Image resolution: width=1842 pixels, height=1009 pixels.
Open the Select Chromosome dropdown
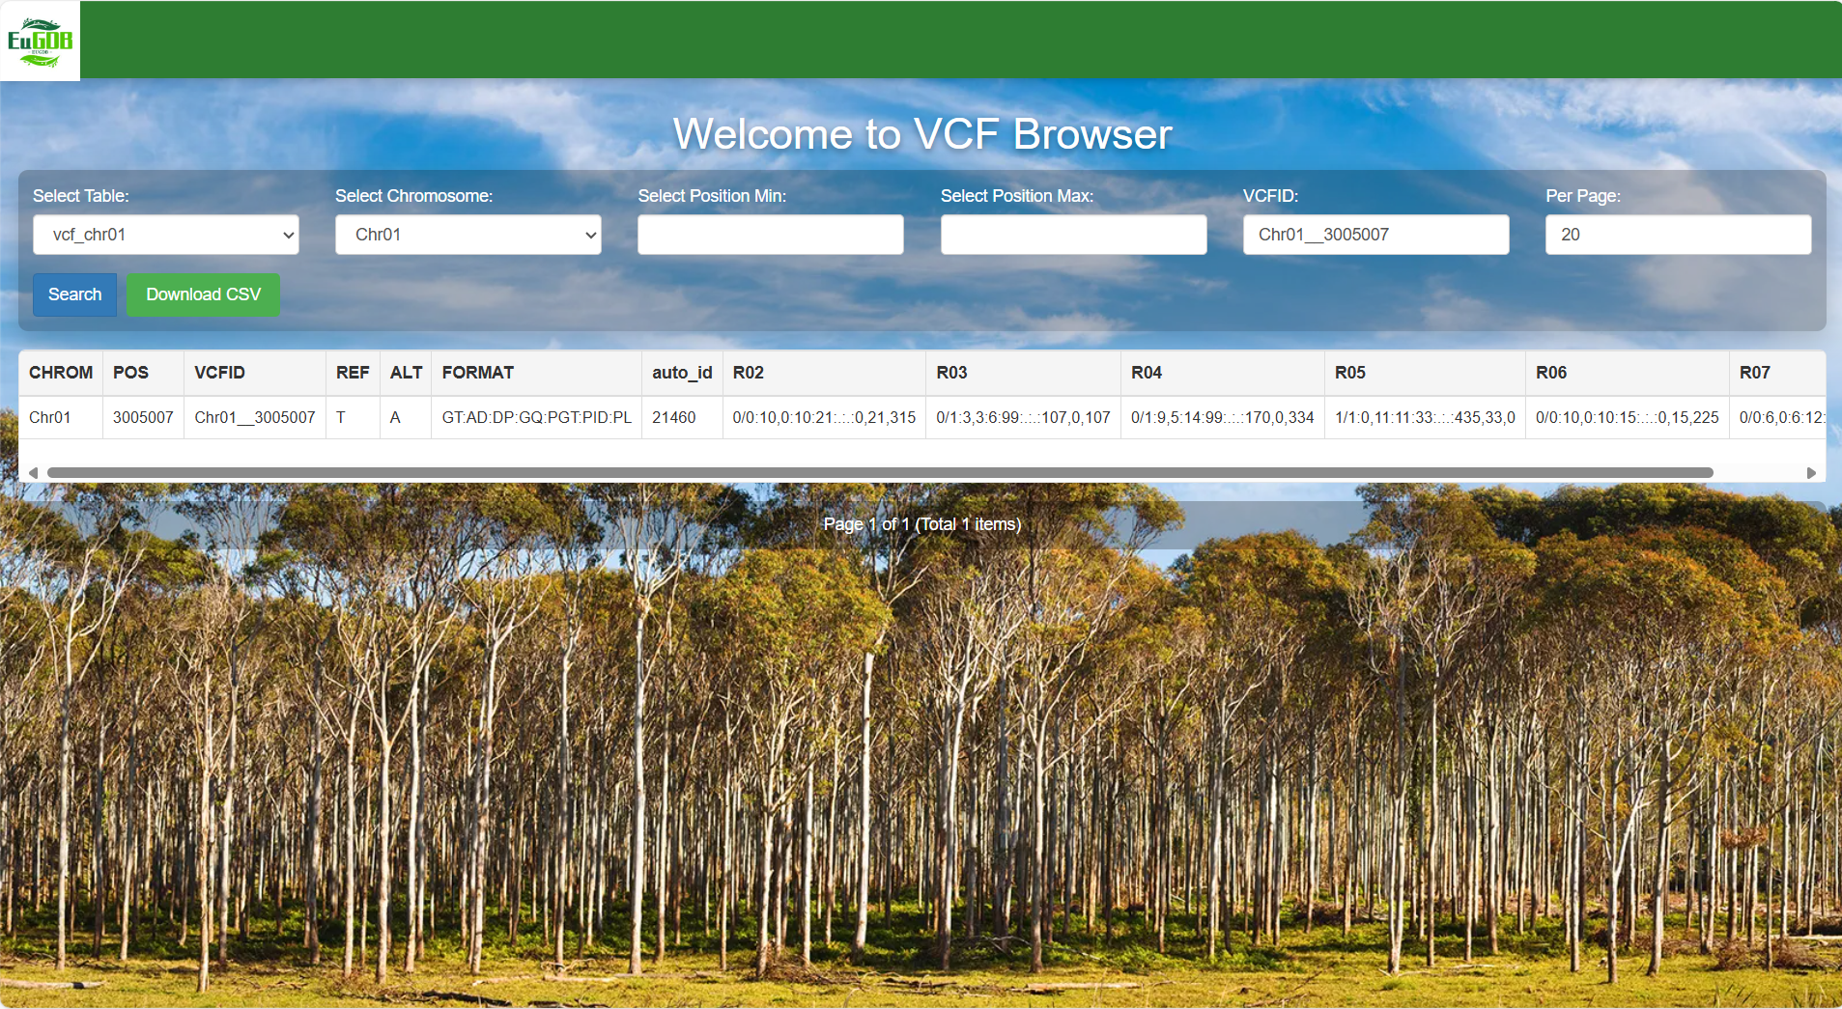click(x=468, y=235)
